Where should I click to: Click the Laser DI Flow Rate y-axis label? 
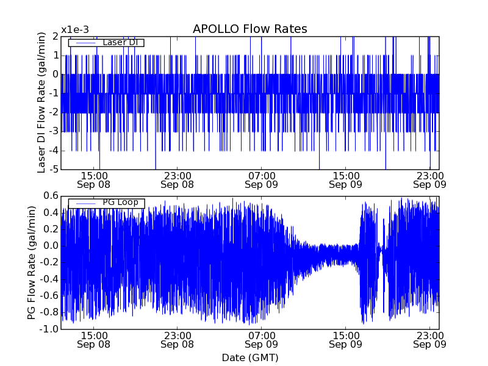pyautogui.click(x=41, y=102)
